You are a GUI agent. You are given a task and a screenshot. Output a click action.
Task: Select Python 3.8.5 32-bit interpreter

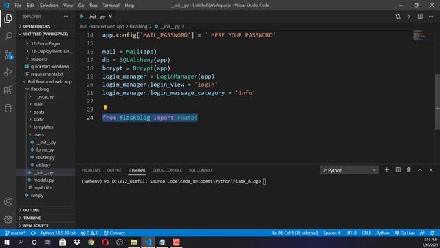(x=58, y=233)
